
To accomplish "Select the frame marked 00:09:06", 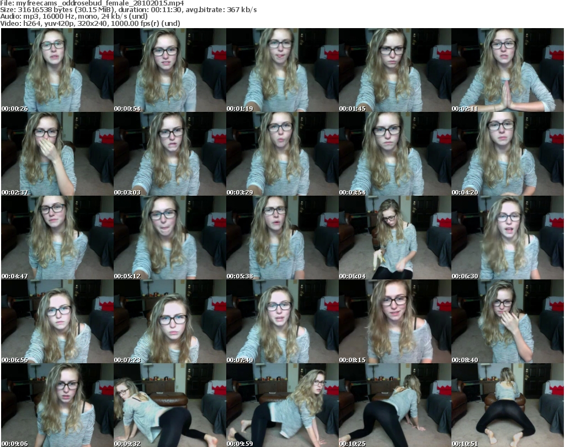I will 57,405.
